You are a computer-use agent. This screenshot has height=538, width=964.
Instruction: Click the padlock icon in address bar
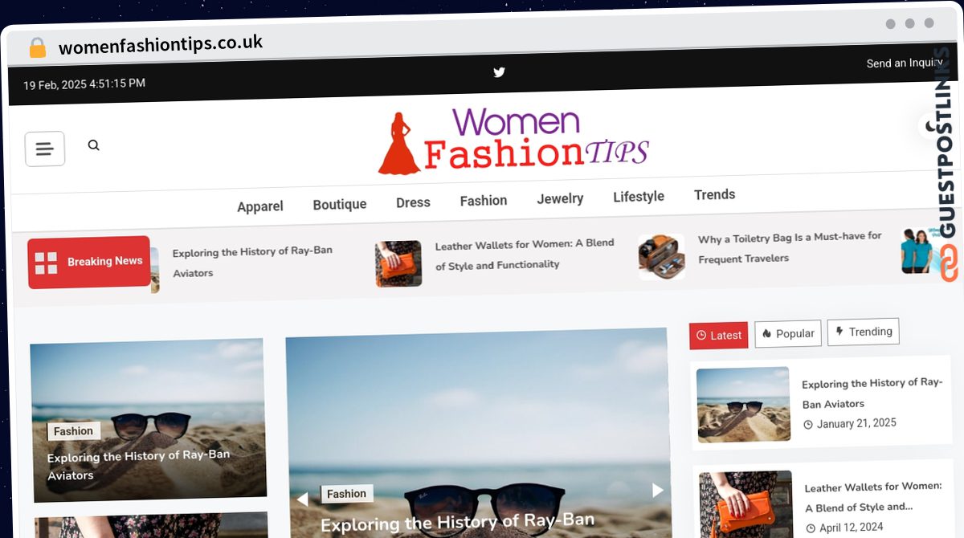pyautogui.click(x=37, y=48)
